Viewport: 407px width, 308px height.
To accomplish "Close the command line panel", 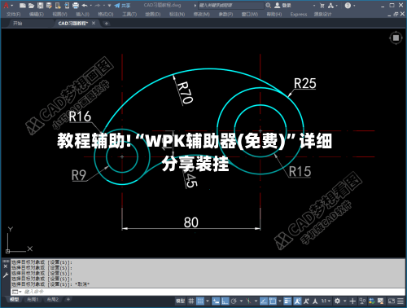I will click(6, 266).
